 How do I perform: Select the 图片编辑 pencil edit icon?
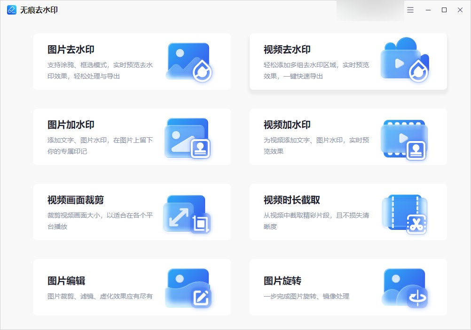pyautogui.click(x=188, y=287)
